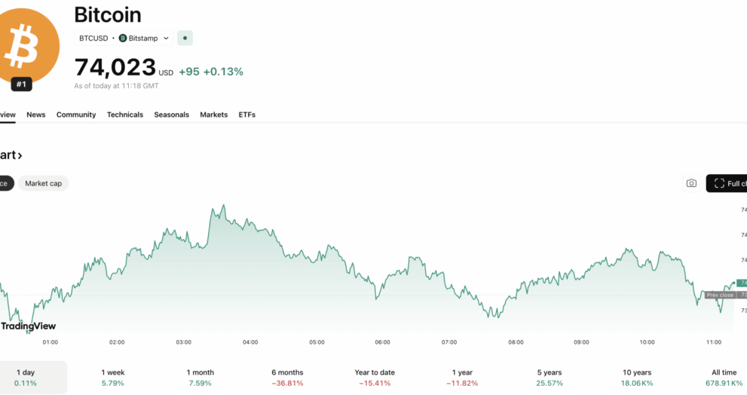Select the All time range
Viewport: 747px width, 395px height.
point(723,377)
